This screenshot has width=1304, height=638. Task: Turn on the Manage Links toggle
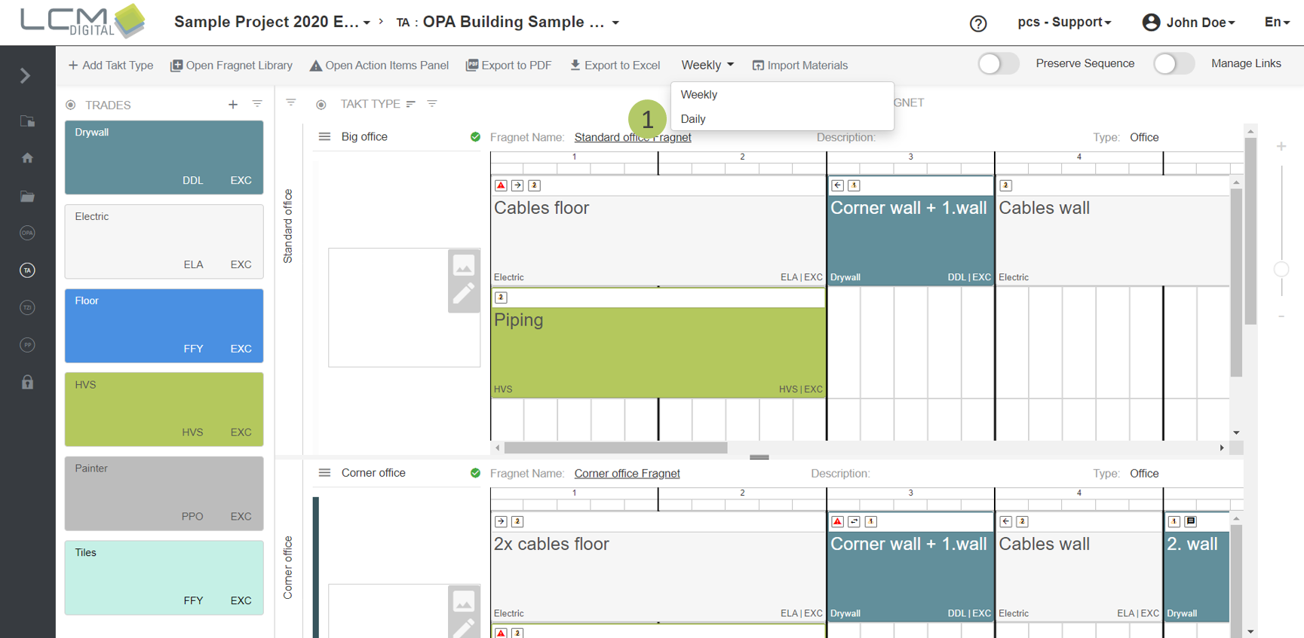pos(1173,64)
